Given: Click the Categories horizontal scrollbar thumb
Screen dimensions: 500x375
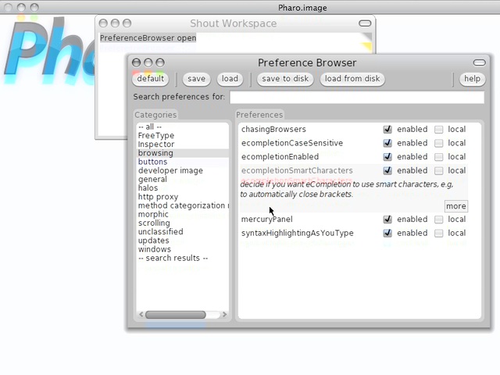Looking at the screenshot, I should pyautogui.click(x=175, y=315).
